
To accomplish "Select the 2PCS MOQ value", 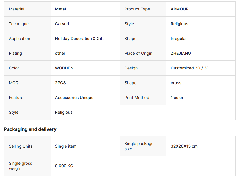I will [x=60, y=83].
